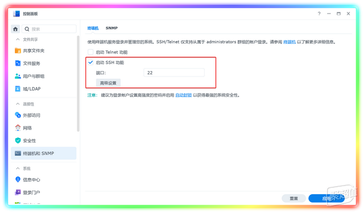Open the 外部访问 external access icon

[18, 115]
